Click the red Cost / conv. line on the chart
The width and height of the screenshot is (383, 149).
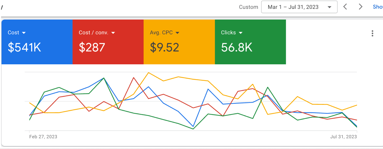tap(133, 78)
